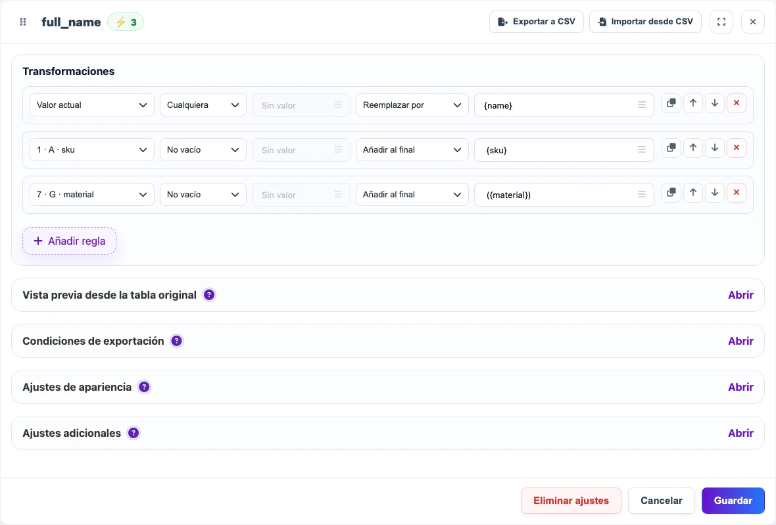Image resolution: width=776 pixels, height=525 pixels.
Task: Click the drag handle beside full_name
Action: (23, 22)
